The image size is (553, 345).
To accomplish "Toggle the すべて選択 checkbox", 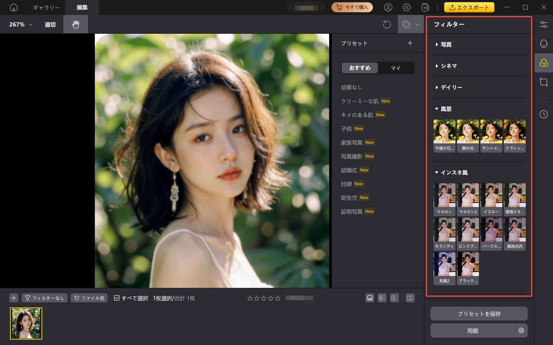I will click(117, 298).
